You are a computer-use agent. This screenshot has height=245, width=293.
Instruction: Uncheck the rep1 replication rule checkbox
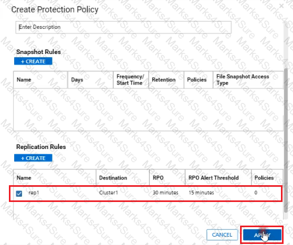(x=19, y=194)
